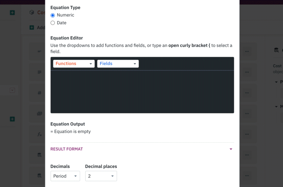This screenshot has width=283, height=187.
Task: Click inside the dark equation editor area
Action: pos(142,92)
